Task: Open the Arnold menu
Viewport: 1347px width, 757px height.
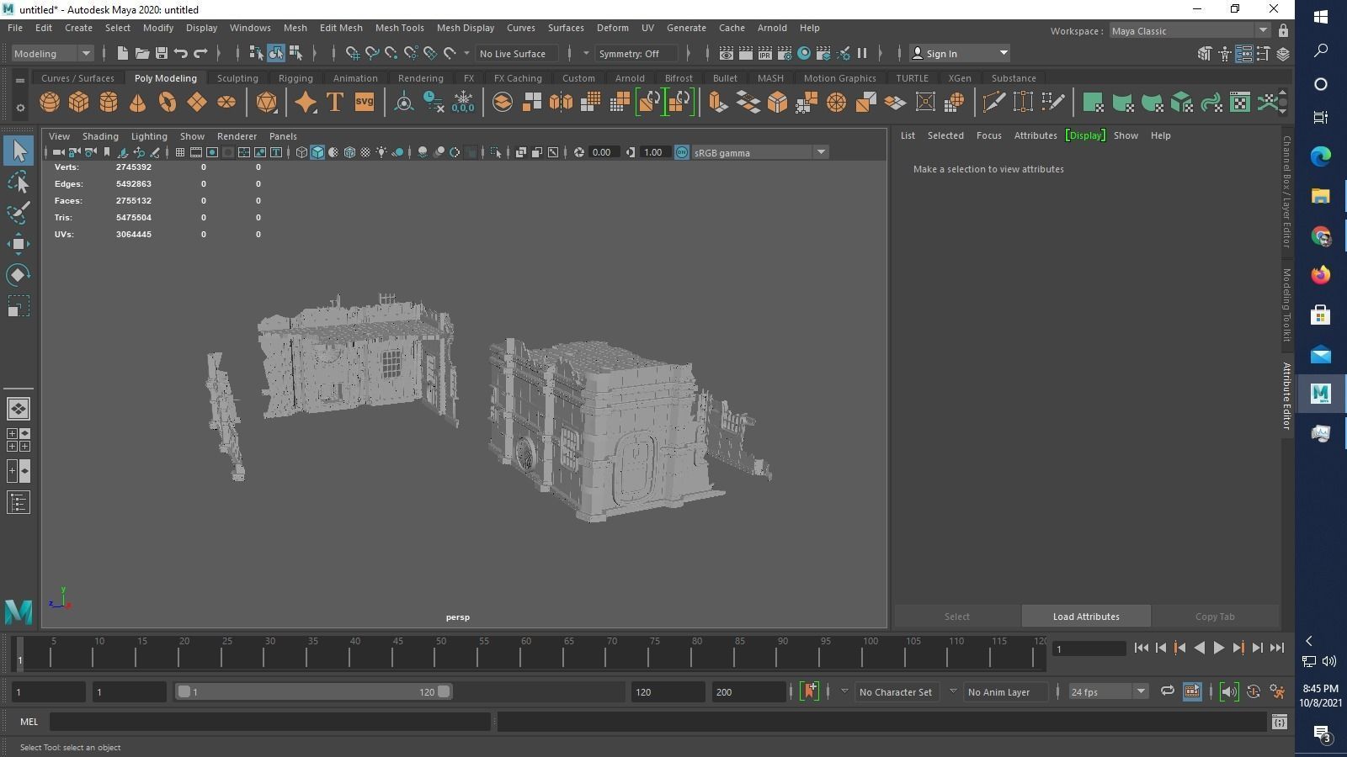Action: tap(772, 28)
